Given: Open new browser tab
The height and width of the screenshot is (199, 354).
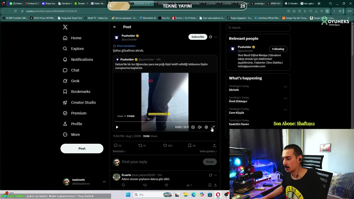Looking at the screenshot, I should point(319,4).
